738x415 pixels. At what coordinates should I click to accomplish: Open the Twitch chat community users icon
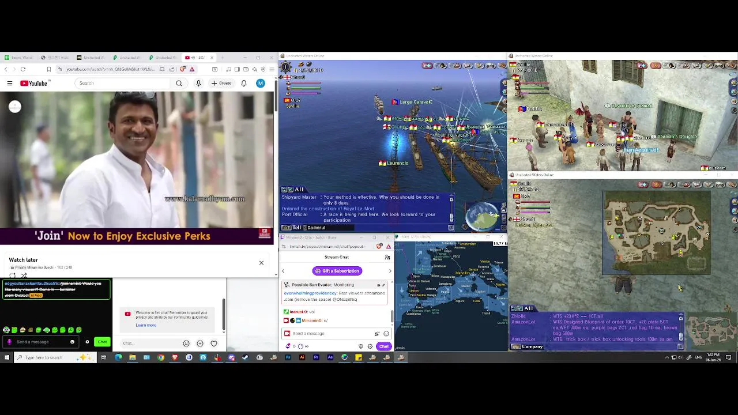pyautogui.click(x=387, y=257)
